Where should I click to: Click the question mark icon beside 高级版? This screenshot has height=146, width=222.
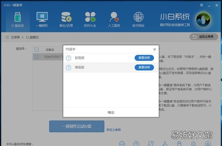click(x=69, y=68)
